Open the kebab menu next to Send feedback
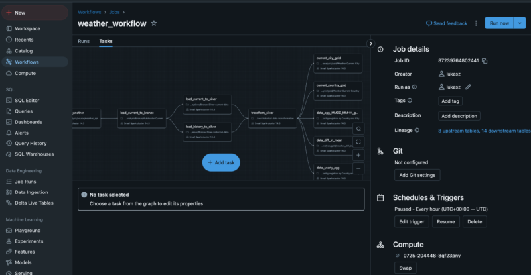The width and height of the screenshot is (531, 275). pos(476,23)
